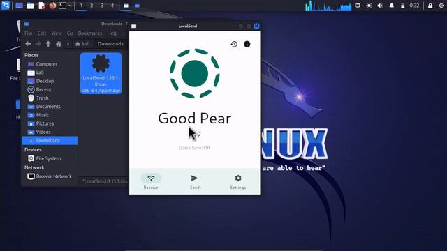Select Downloads in Places sidebar
447x251 pixels.
tap(50, 141)
